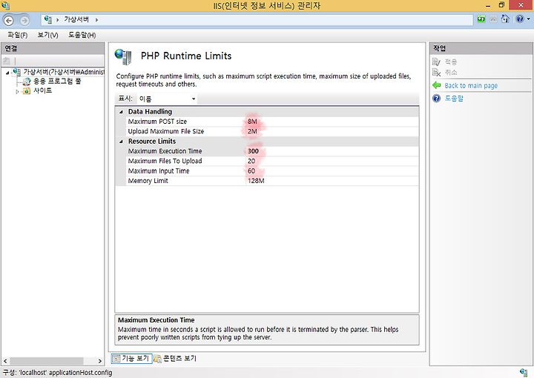This screenshot has width=534, height=378.
Task: Click the Back to main page link
Action: (471, 86)
